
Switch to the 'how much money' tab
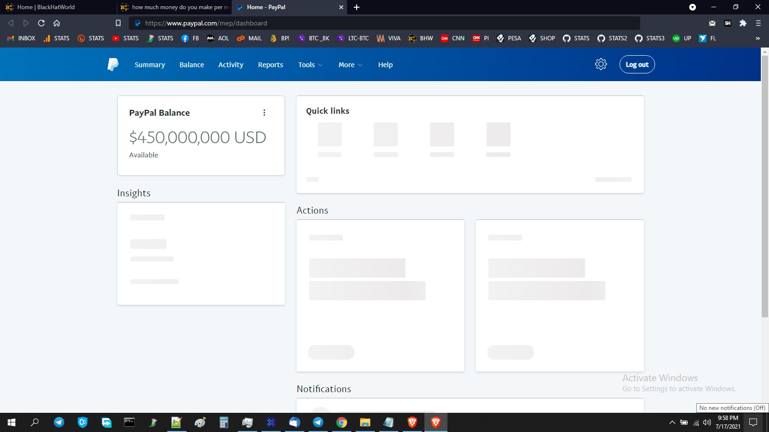point(174,7)
